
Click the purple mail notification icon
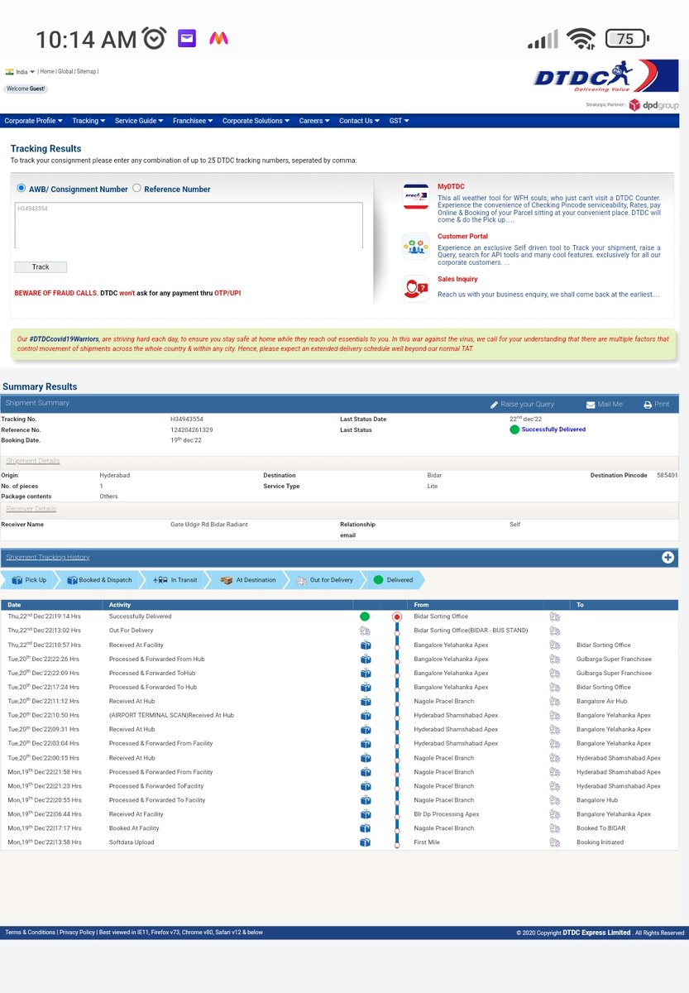pyautogui.click(x=187, y=38)
